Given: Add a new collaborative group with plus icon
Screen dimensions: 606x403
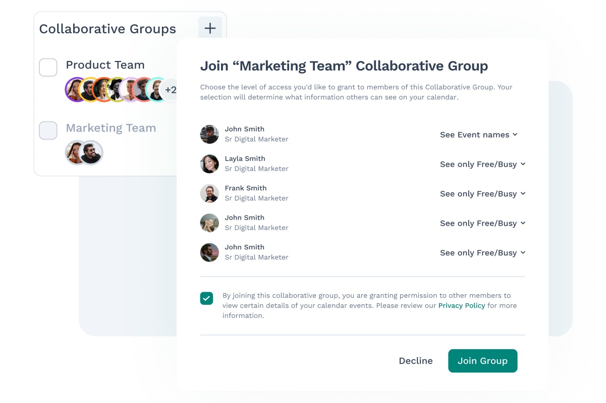Looking at the screenshot, I should pos(210,28).
